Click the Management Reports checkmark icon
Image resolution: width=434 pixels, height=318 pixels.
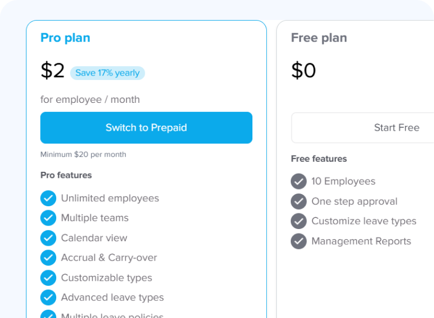click(x=299, y=241)
